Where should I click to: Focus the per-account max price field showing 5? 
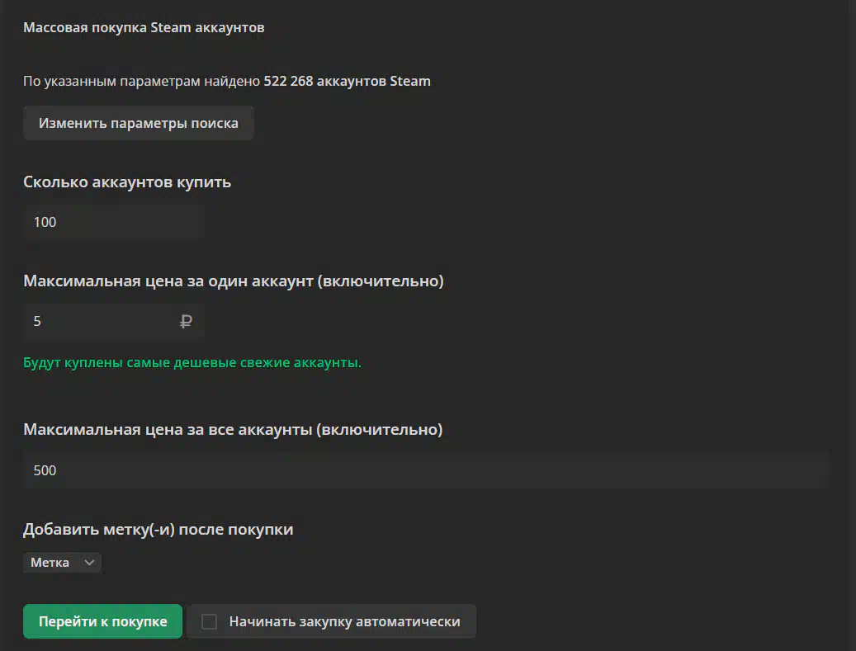[114, 322]
